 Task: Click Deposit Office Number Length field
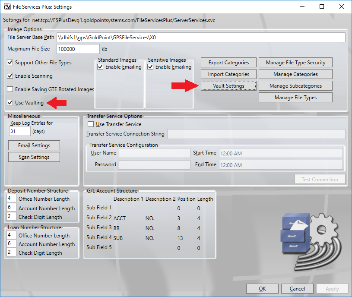tap(12, 198)
